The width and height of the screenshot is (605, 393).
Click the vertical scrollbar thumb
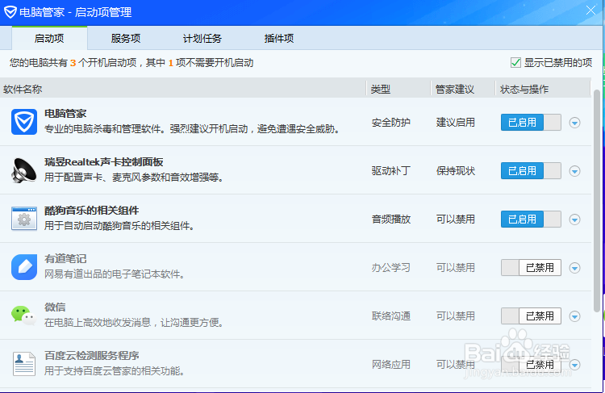point(597,201)
